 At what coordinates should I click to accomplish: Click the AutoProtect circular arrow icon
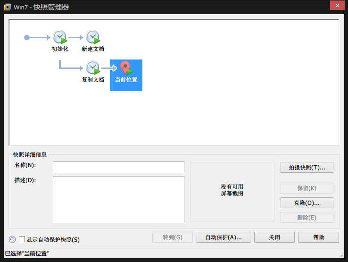click(x=12, y=239)
